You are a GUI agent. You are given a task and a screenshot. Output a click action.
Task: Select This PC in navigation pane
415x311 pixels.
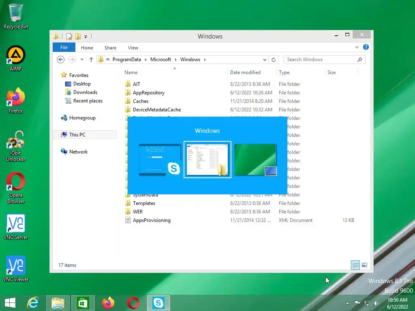85,134
